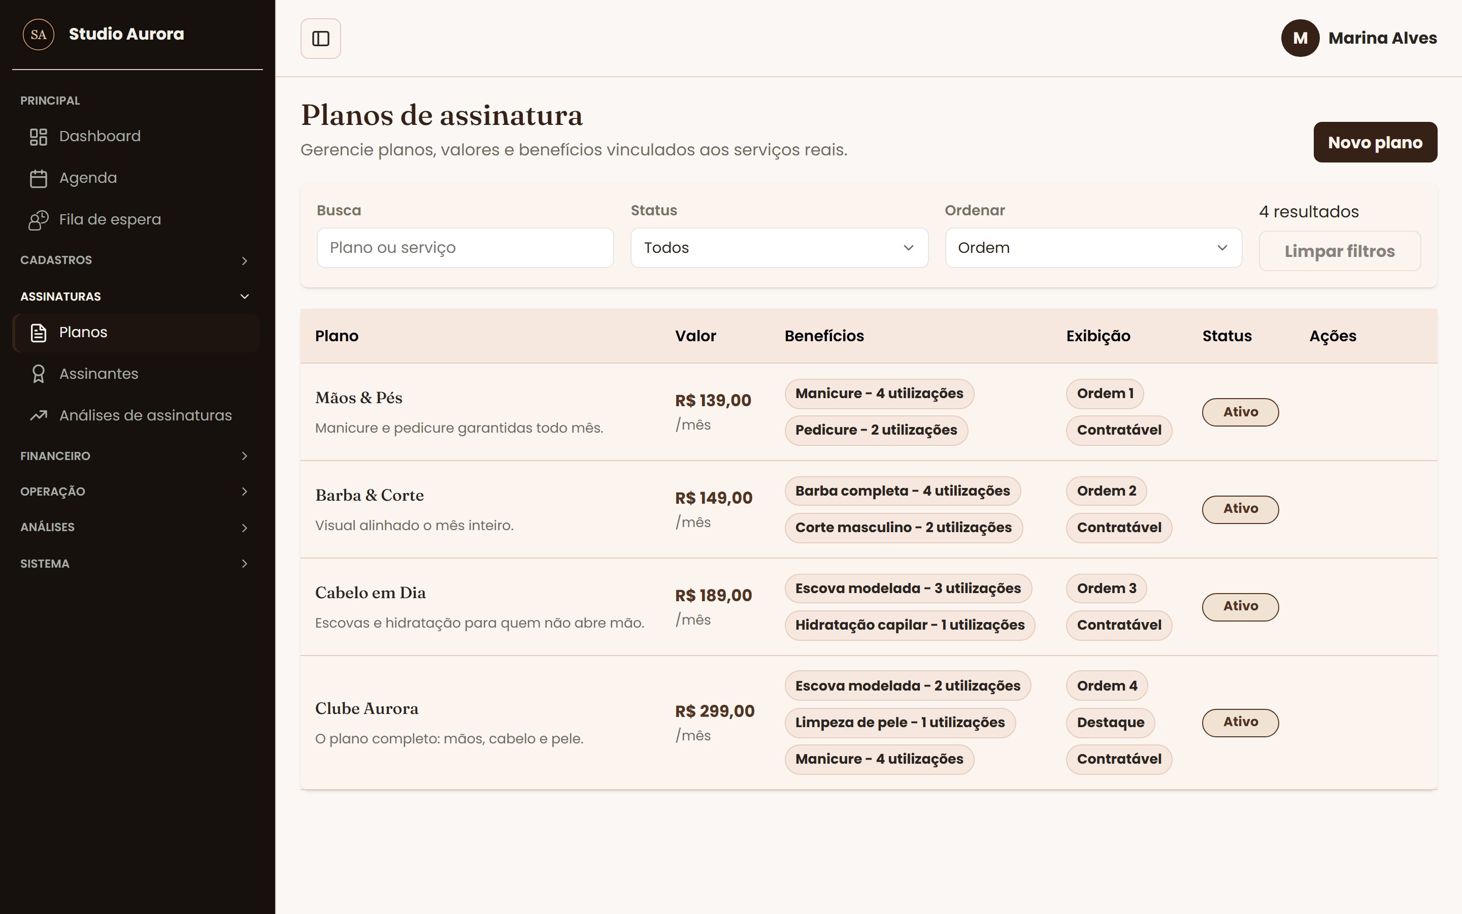
Task: Click the Fila de espera icon
Action: tap(39, 220)
